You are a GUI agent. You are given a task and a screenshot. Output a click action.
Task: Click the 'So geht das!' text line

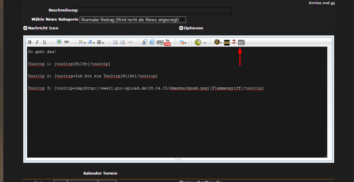point(42,52)
